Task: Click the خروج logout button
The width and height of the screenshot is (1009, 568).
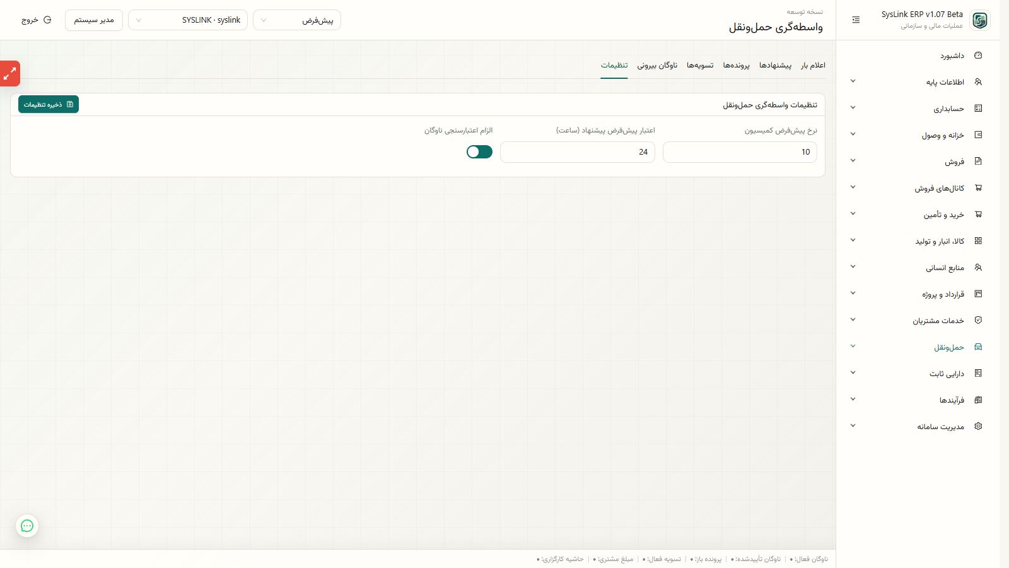Action: (36, 20)
